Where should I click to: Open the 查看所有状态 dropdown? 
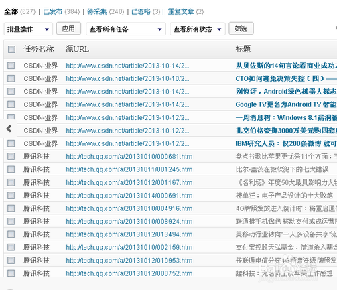pos(198,29)
